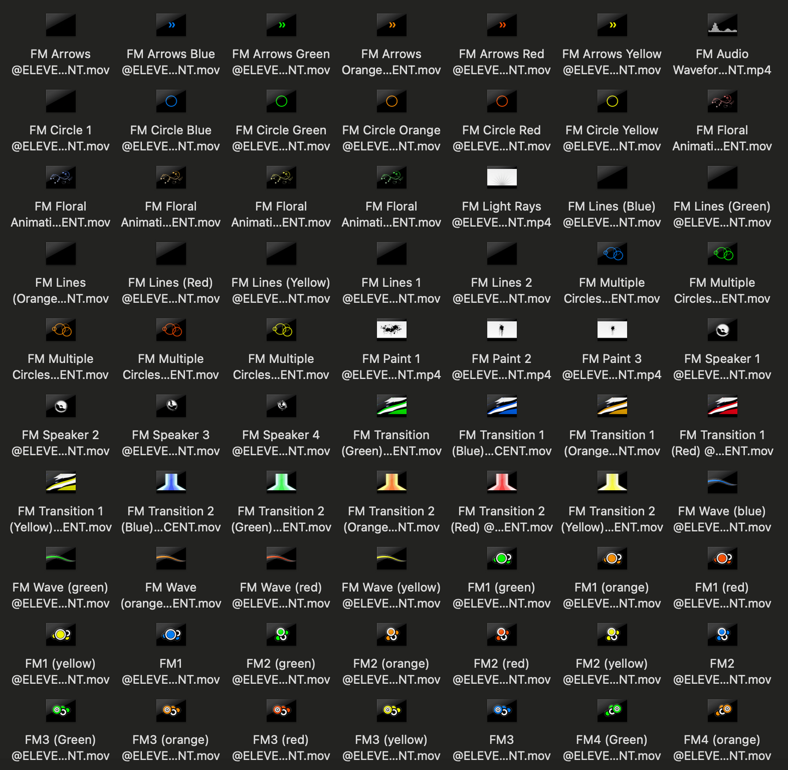788x770 pixels.
Task: Choose the FM Speaker 1 file icon
Action: click(722, 330)
